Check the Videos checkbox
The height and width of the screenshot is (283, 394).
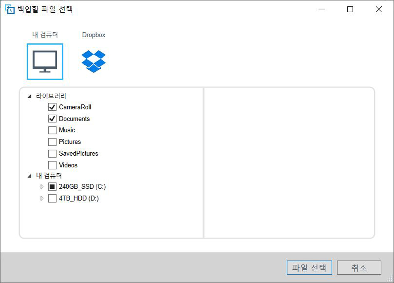coord(52,165)
